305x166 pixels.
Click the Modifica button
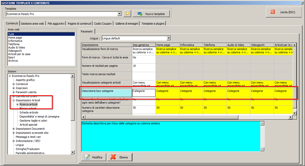click(x=94, y=157)
